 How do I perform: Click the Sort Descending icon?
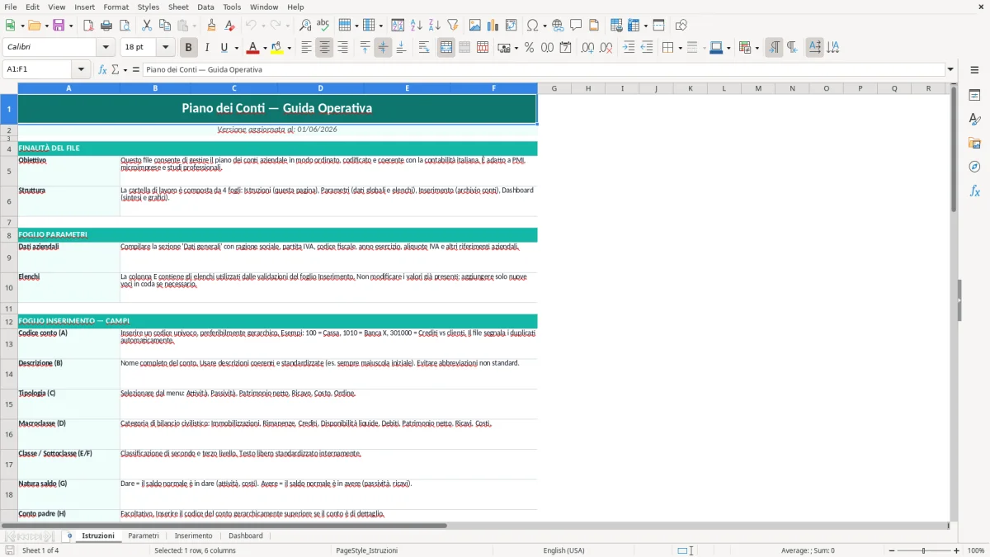pyautogui.click(x=435, y=26)
